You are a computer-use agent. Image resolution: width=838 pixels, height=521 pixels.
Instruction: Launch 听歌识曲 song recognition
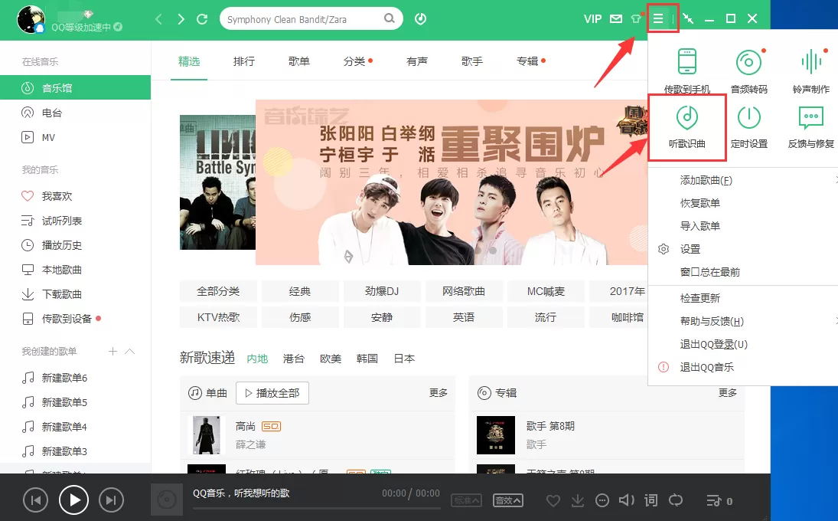click(687, 127)
